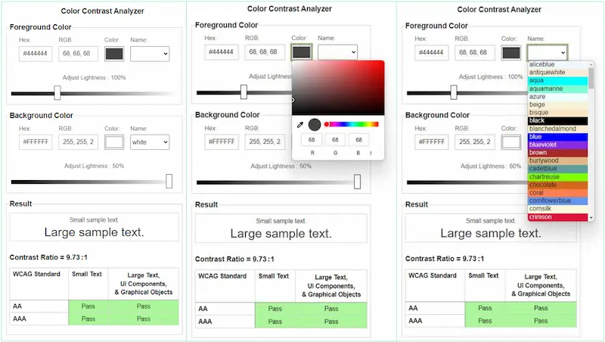Click the background RGB field in the left panel

79,142
